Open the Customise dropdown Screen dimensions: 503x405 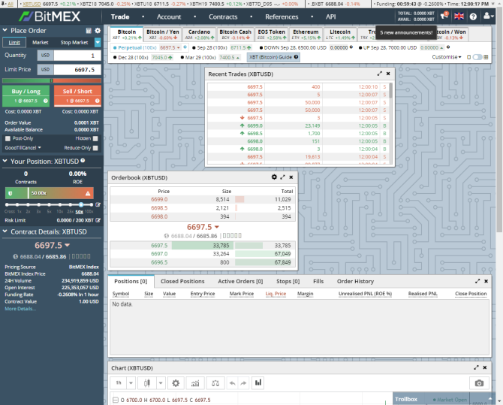pos(447,57)
